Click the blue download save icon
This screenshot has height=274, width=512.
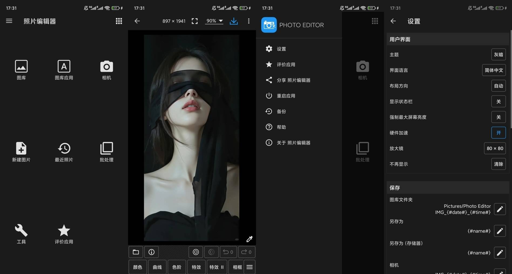(x=234, y=21)
